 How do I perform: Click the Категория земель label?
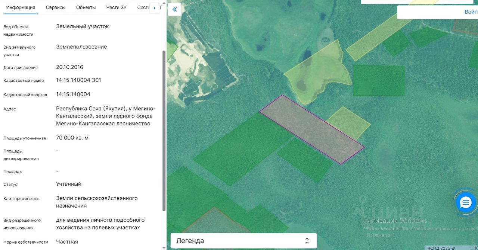(x=21, y=199)
